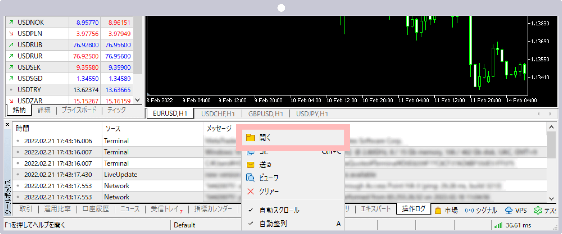
Task: Open the 銘柄 tab in Market Watch
Action: (x=19, y=110)
